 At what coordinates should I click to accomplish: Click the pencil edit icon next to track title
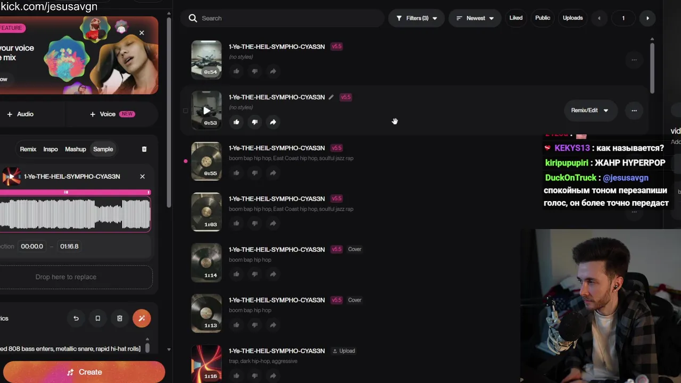pyautogui.click(x=331, y=97)
